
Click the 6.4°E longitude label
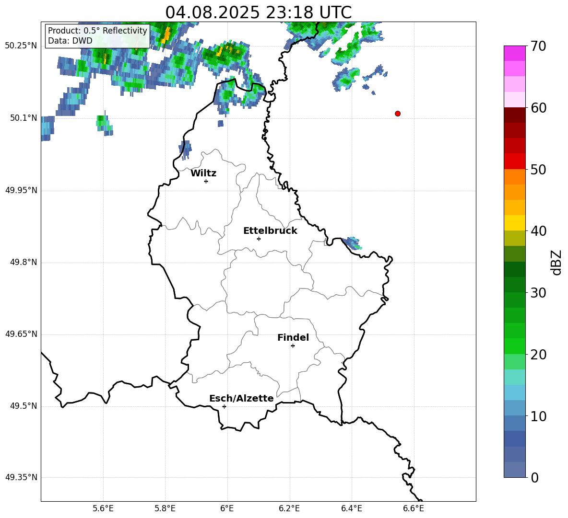351,509
